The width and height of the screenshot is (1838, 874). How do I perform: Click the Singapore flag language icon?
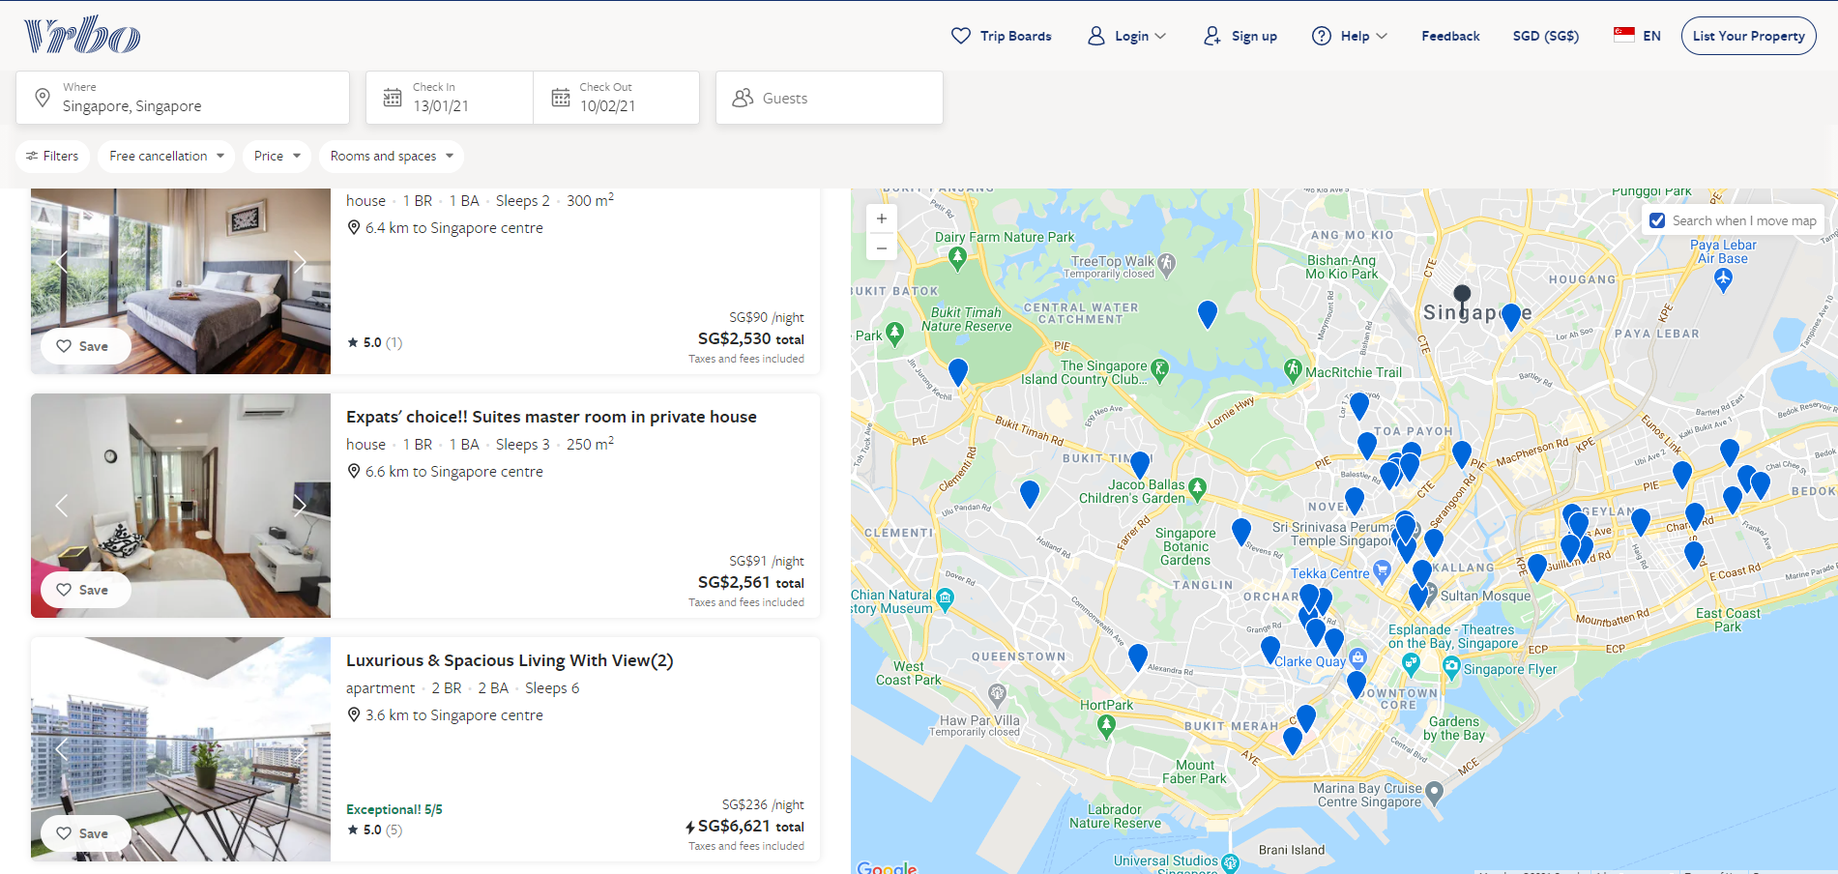click(1624, 35)
